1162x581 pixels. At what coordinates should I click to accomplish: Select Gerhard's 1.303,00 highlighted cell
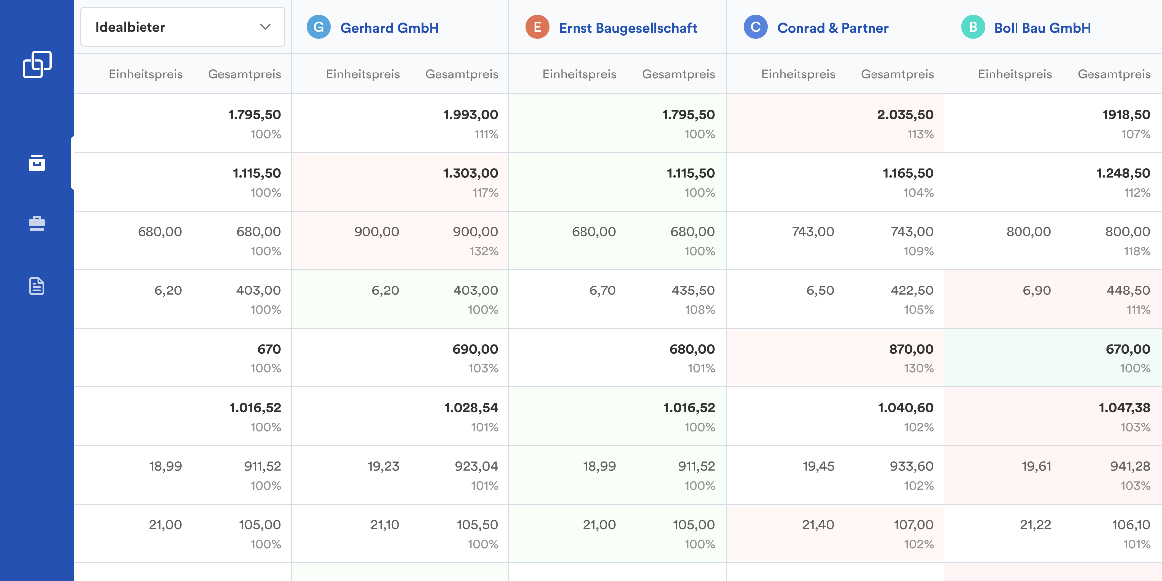pos(470,174)
